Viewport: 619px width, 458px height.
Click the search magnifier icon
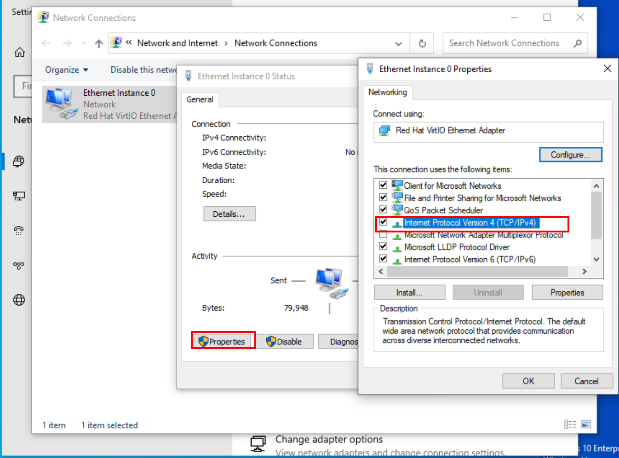578,43
